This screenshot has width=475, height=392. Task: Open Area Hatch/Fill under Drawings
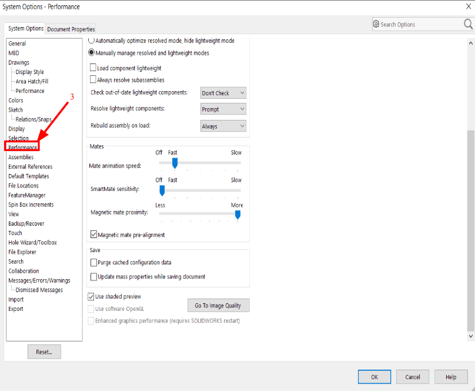tap(32, 82)
